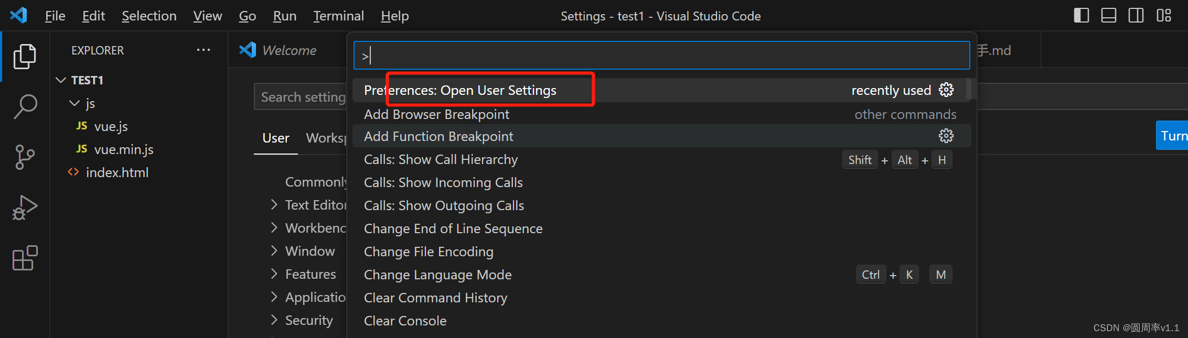Collapse the TEST1 folder root

pyautogui.click(x=61, y=80)
